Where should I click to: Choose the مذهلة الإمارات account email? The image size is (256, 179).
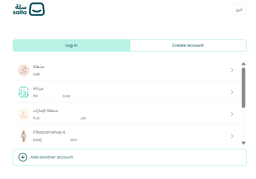(59, 118)
